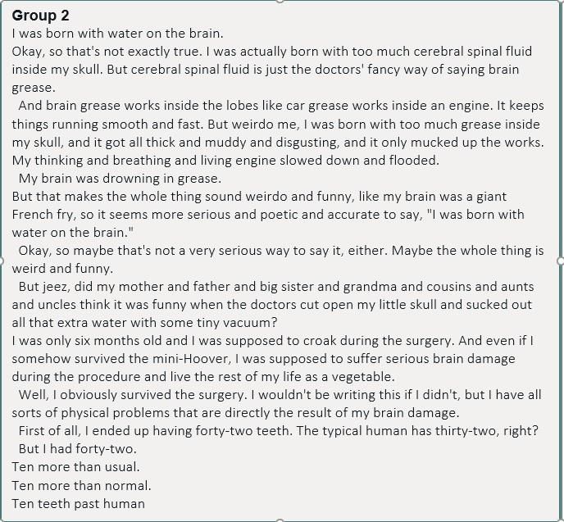Click the line "But I had forty-two."
The height and width of the screenshot is (522, 564).
point(77,449)
